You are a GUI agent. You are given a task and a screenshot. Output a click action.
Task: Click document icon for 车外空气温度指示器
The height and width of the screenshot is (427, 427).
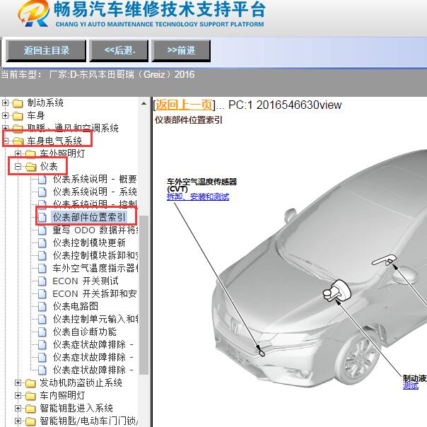click(42, 268)
